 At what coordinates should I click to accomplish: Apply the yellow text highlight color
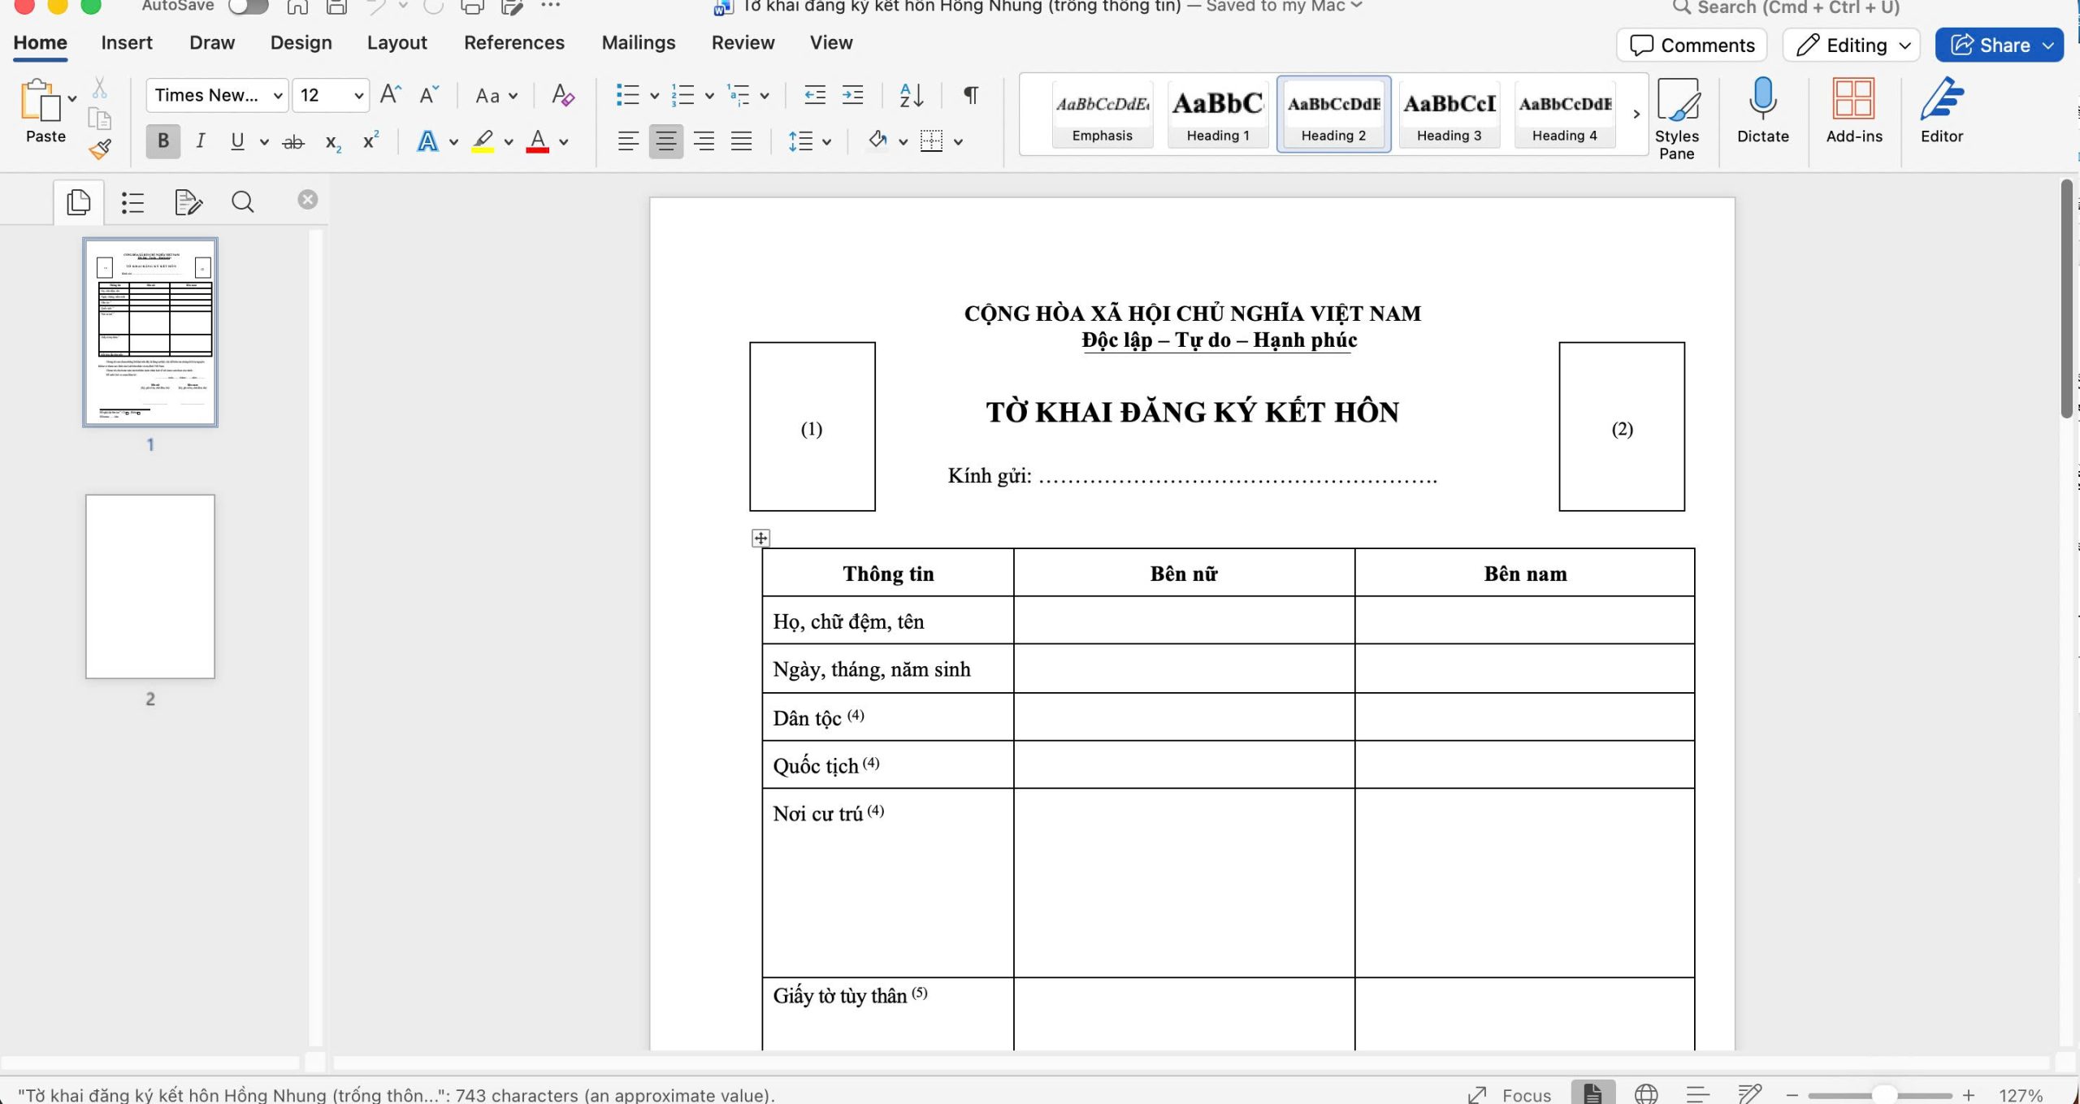coord(483,142)
